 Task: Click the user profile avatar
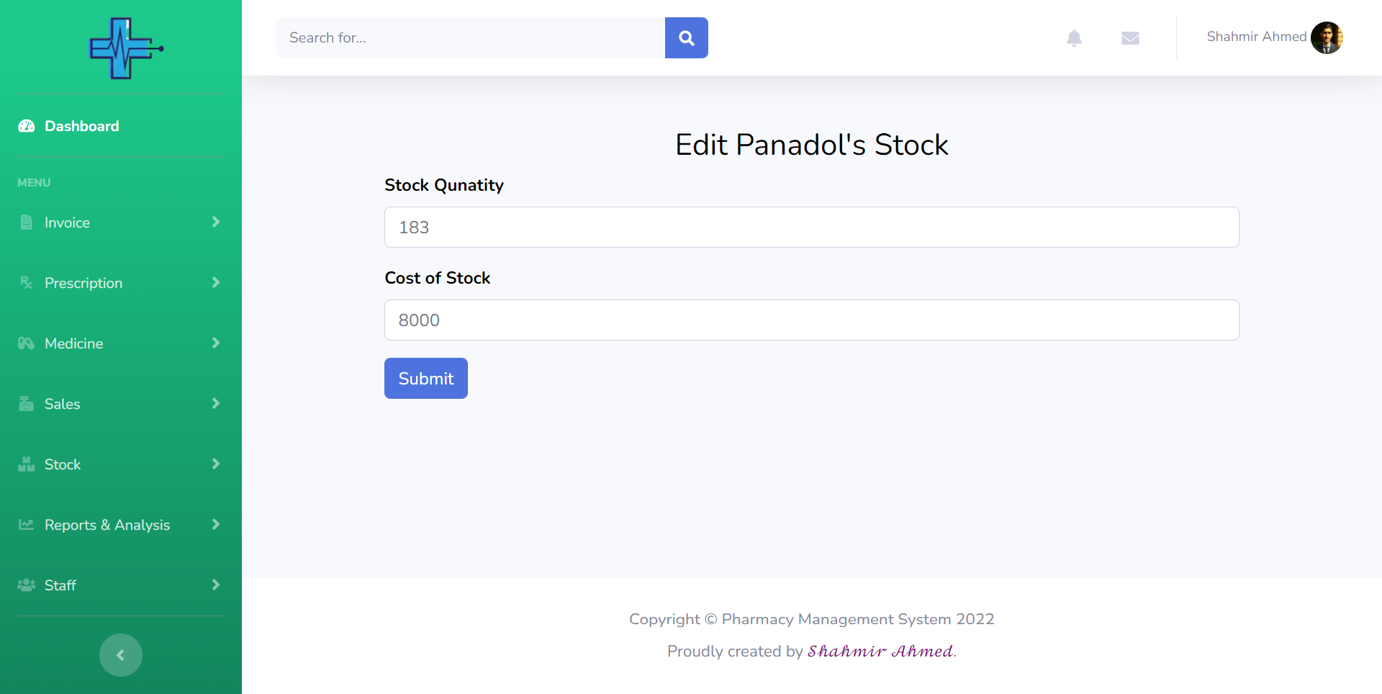coord(1327,37)
